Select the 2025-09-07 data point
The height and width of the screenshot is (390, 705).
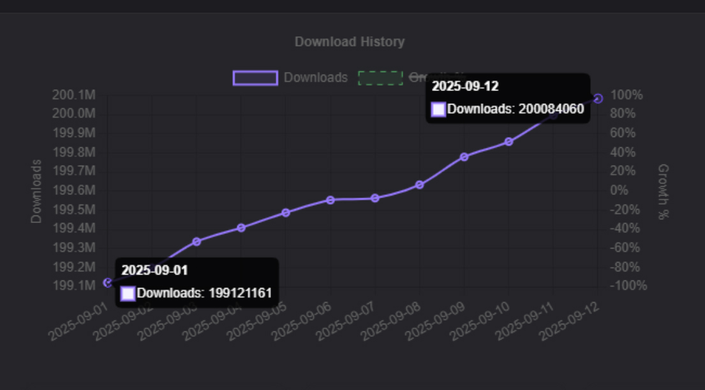(x=375, y=198)
